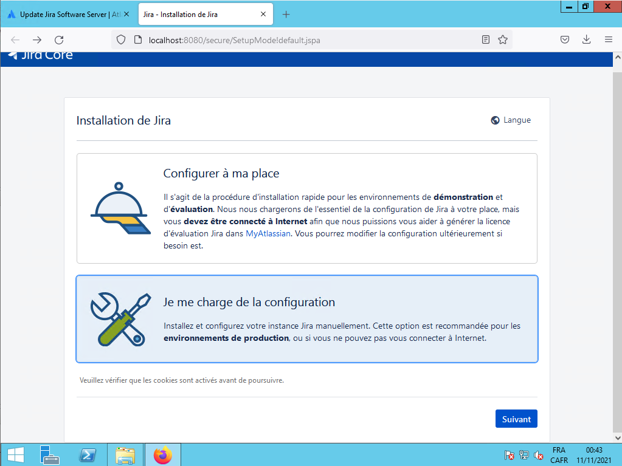
Task: Open a new tab with plus button
Action: point(286,15)
